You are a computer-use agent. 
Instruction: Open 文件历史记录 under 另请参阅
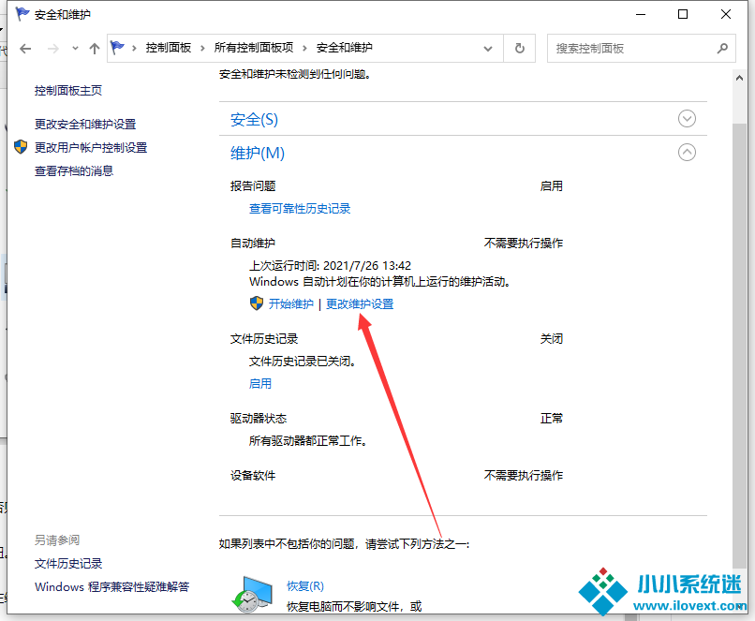(x=68, y=564)
